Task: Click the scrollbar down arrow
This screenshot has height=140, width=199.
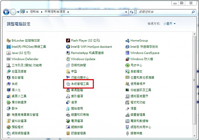Action: 194,136
